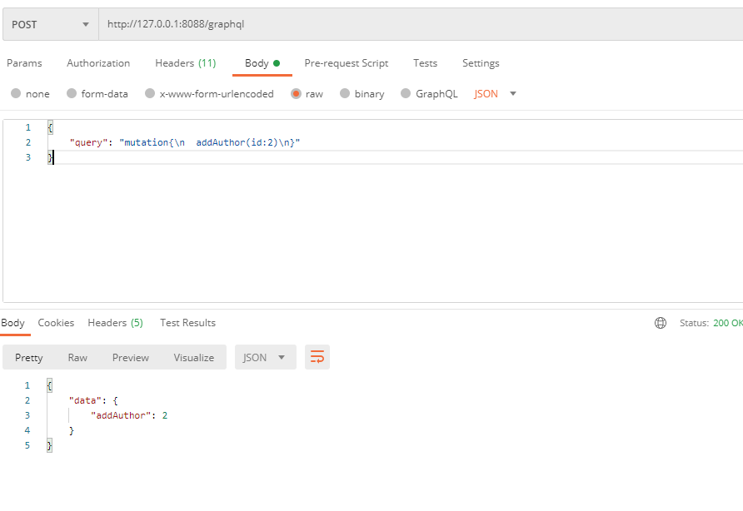Click the globe network icon near Status

[660, 323]
